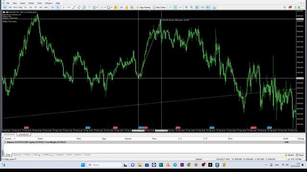Open the History tab
The image size is (307, 172).
[x=27, y=155]
